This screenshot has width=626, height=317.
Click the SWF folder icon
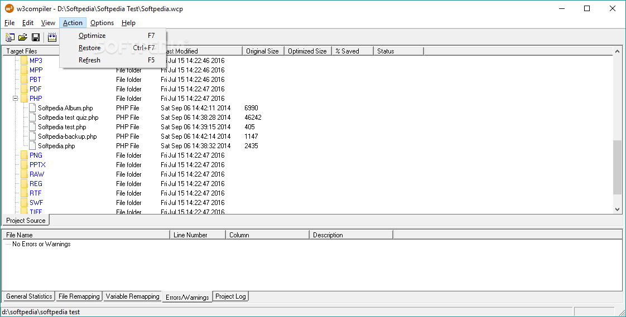23,203
